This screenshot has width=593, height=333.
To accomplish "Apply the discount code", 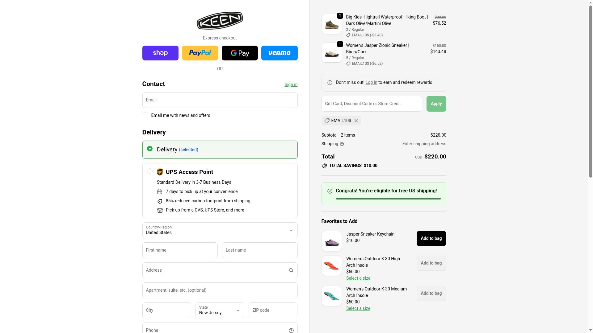I will (436, 104).
